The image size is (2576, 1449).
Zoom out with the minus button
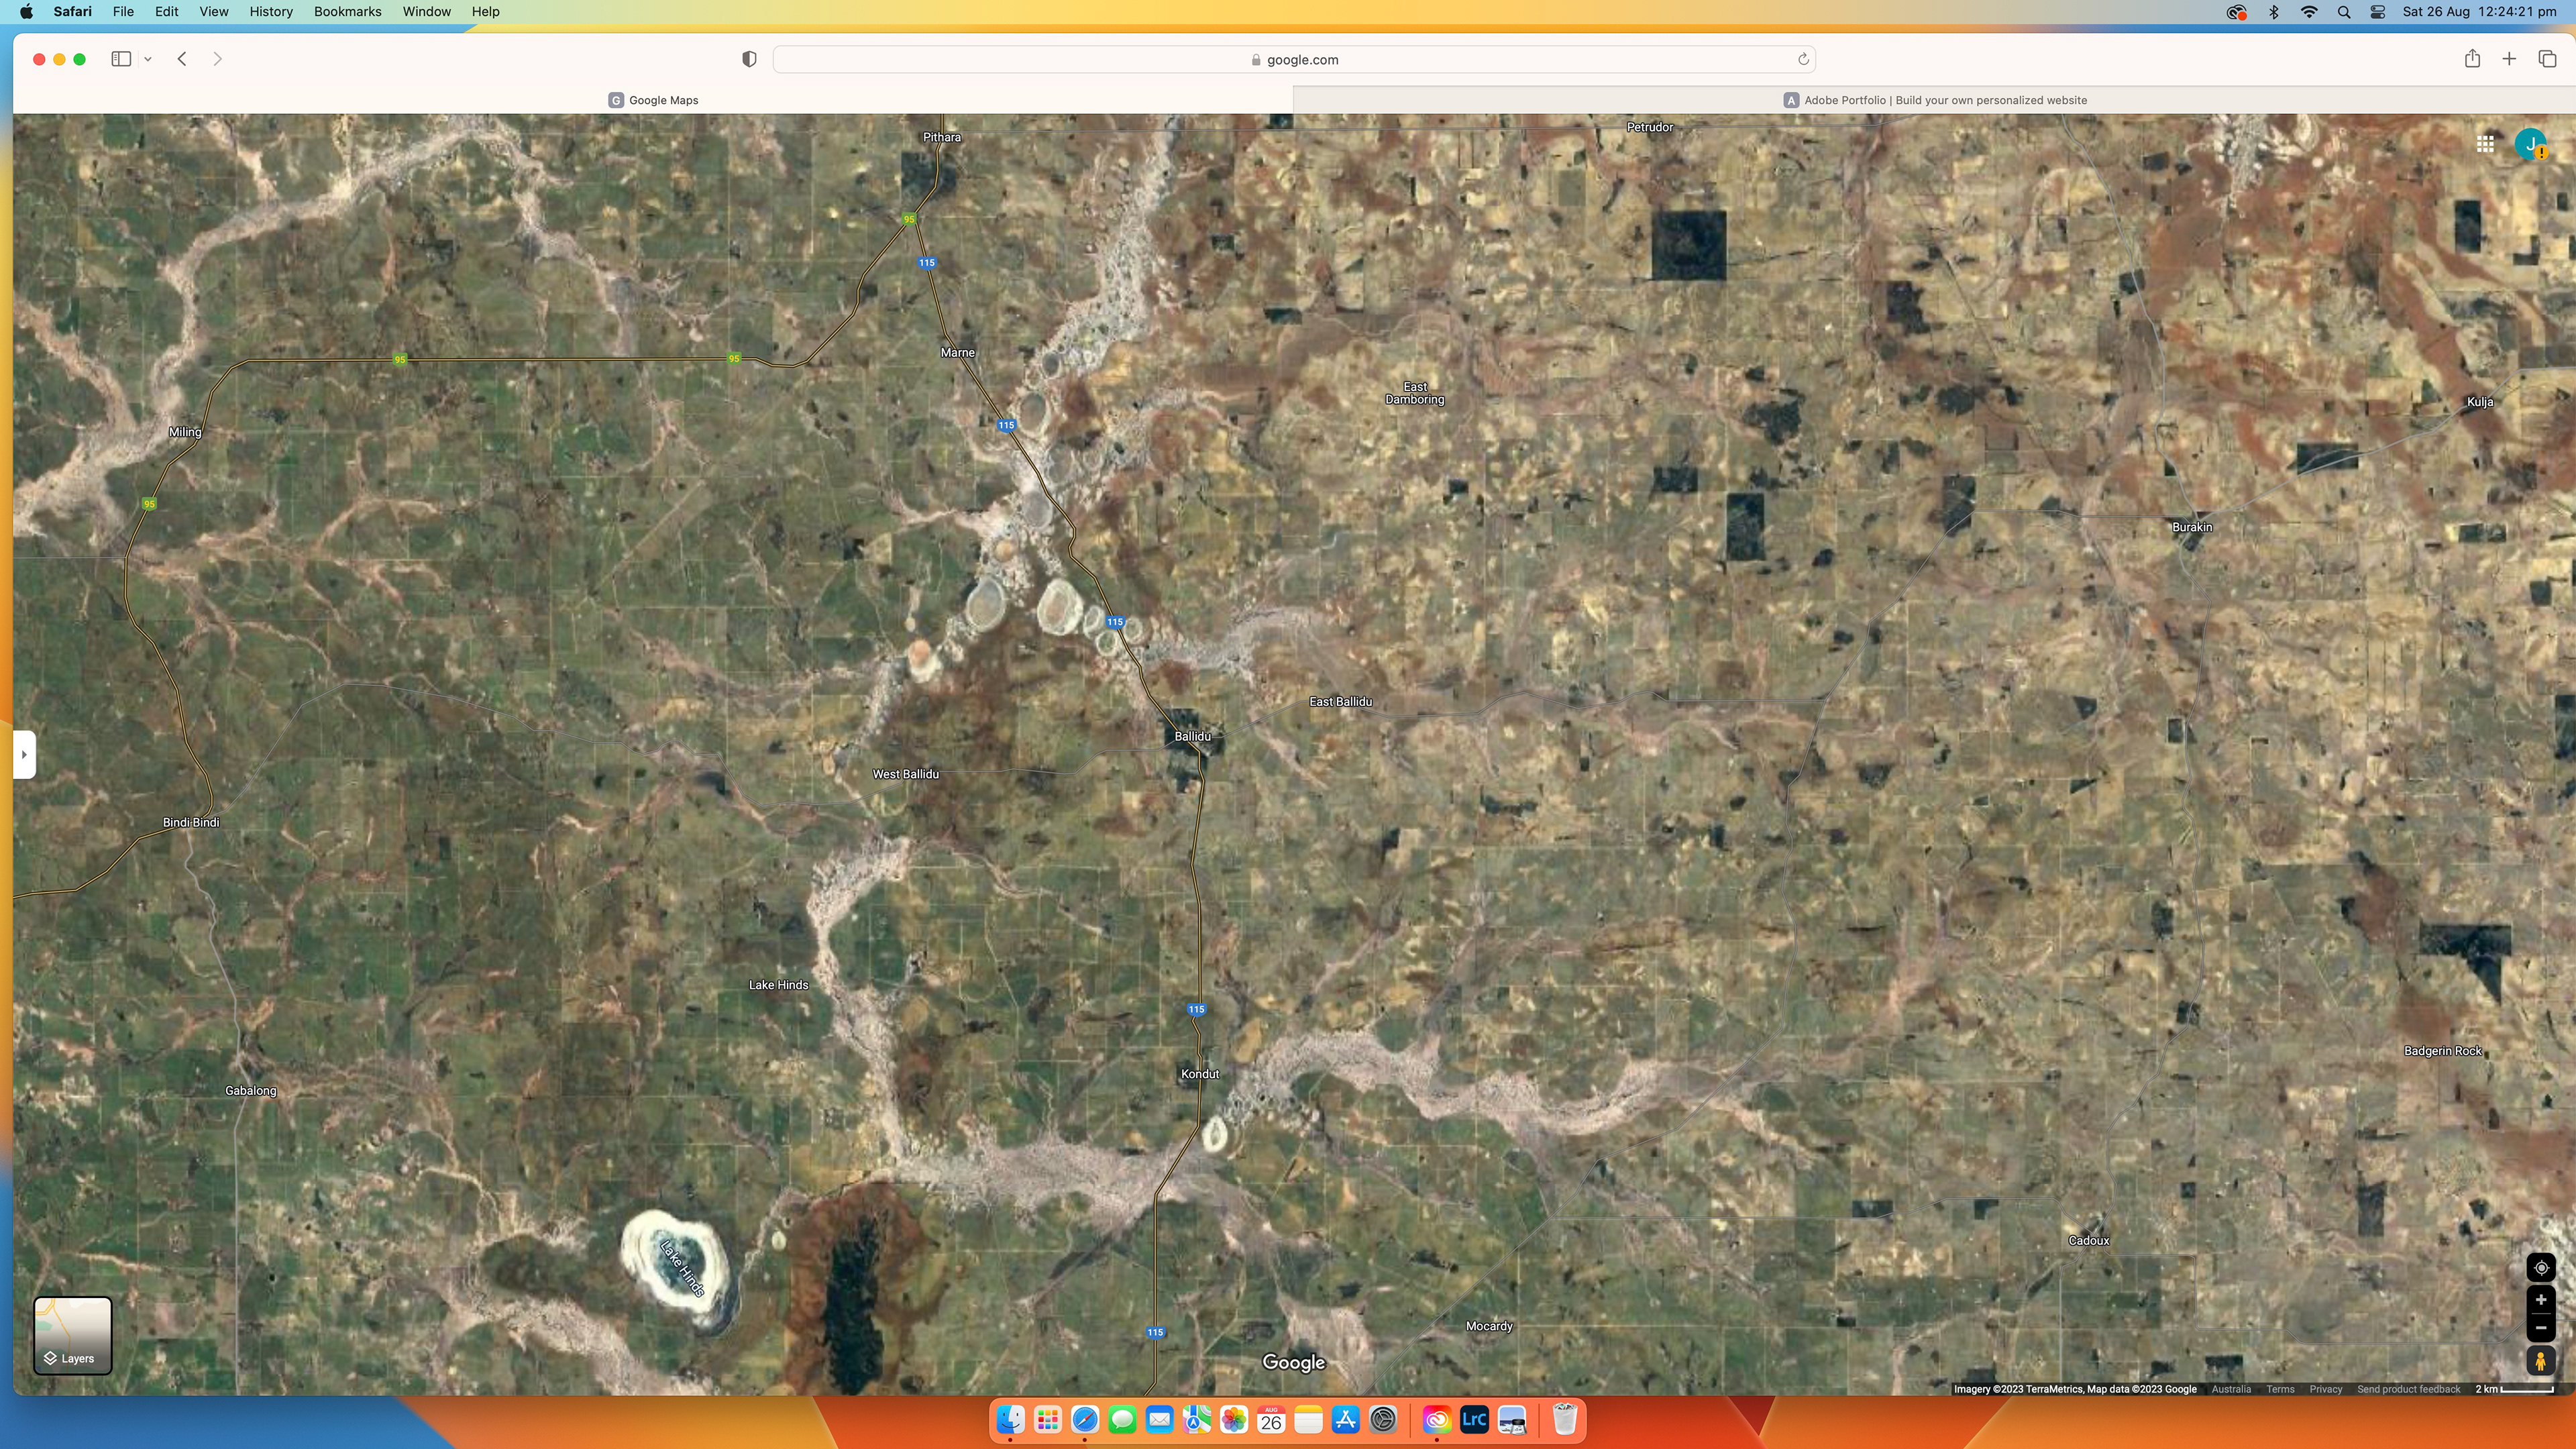click(2540, 1328)
